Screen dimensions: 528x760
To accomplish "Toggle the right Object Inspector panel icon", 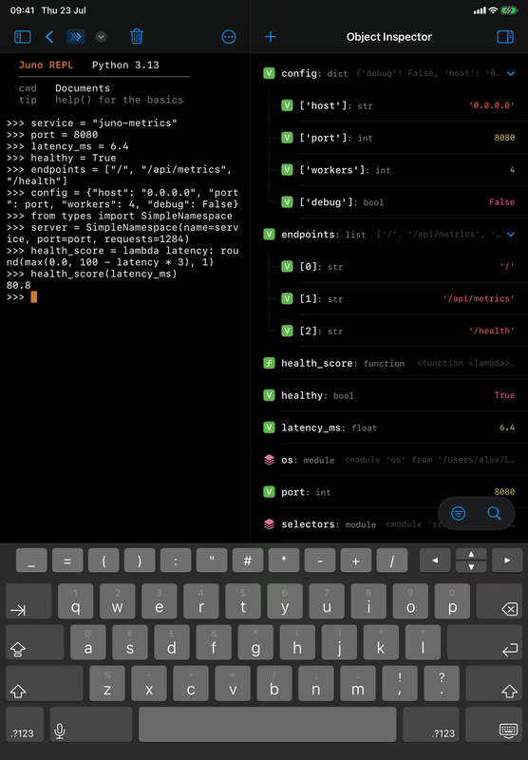I will pyautogui.click(x=505, y=37).
